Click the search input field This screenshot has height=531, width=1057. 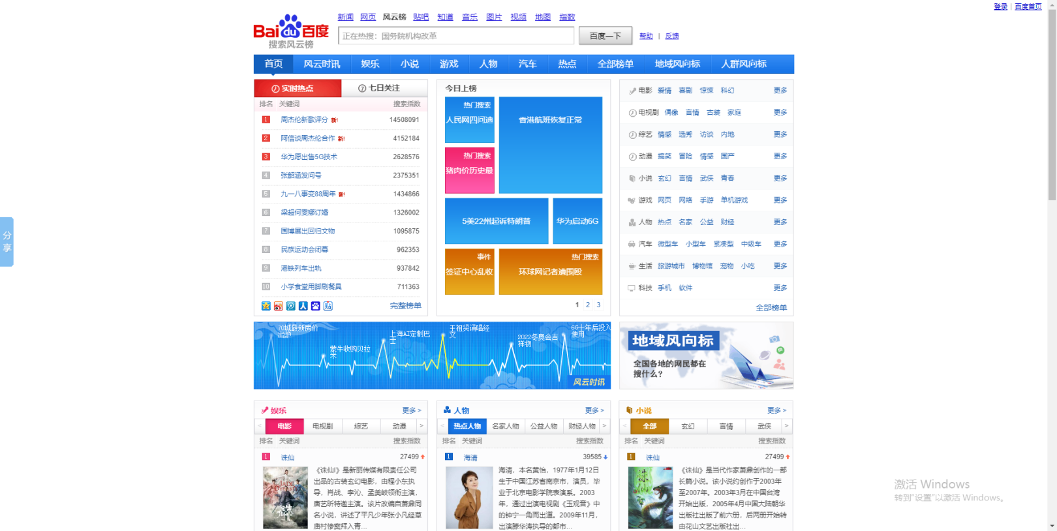(456, 36)
